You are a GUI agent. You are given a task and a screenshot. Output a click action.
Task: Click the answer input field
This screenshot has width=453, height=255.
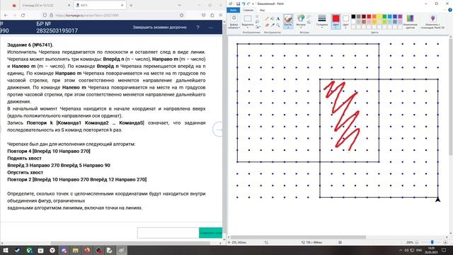point(168,233)
